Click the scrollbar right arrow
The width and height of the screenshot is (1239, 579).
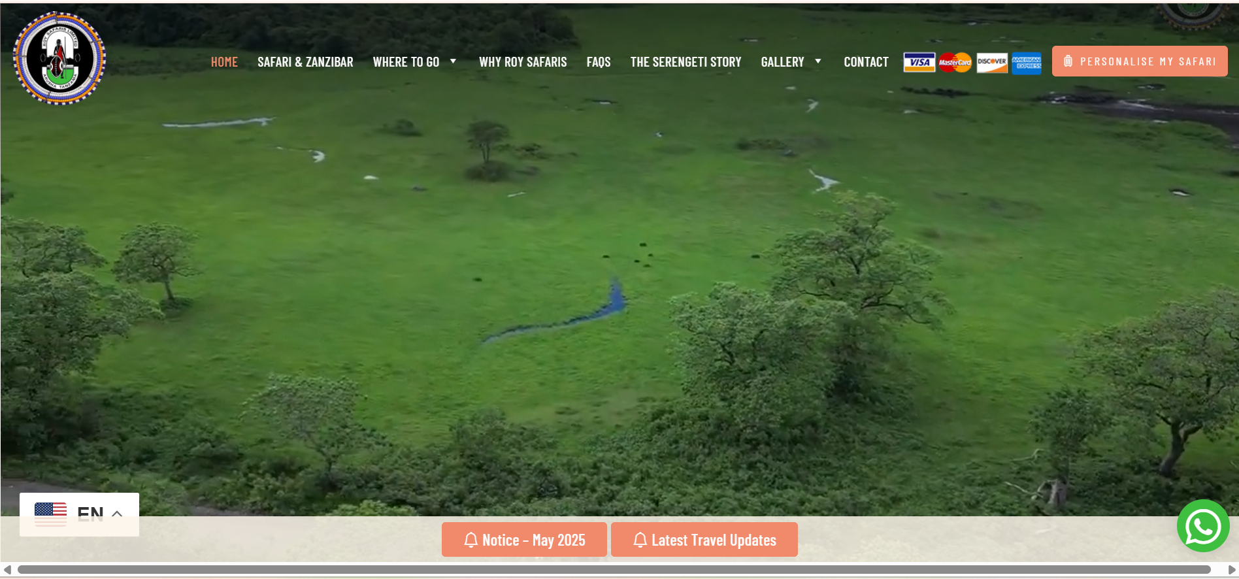[x=1232, y=570]
